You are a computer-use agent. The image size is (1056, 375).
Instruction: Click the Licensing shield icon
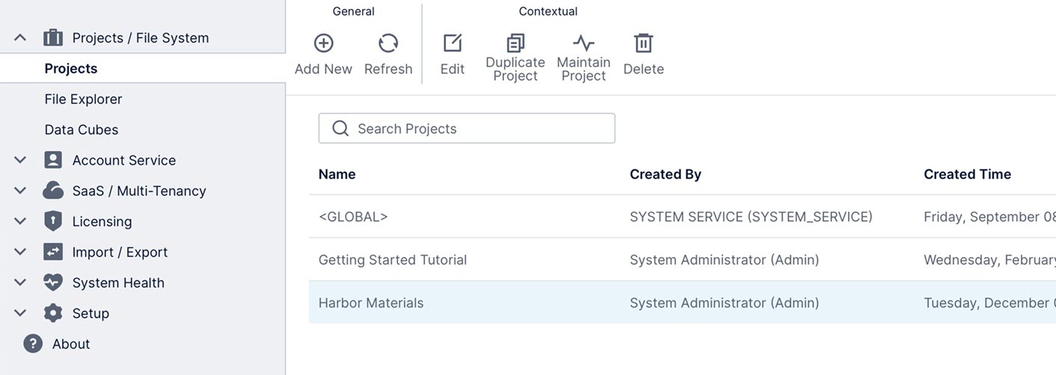point(53,221)
